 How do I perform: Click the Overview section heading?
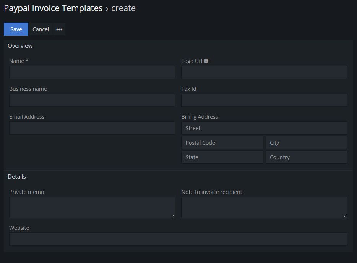20,46
